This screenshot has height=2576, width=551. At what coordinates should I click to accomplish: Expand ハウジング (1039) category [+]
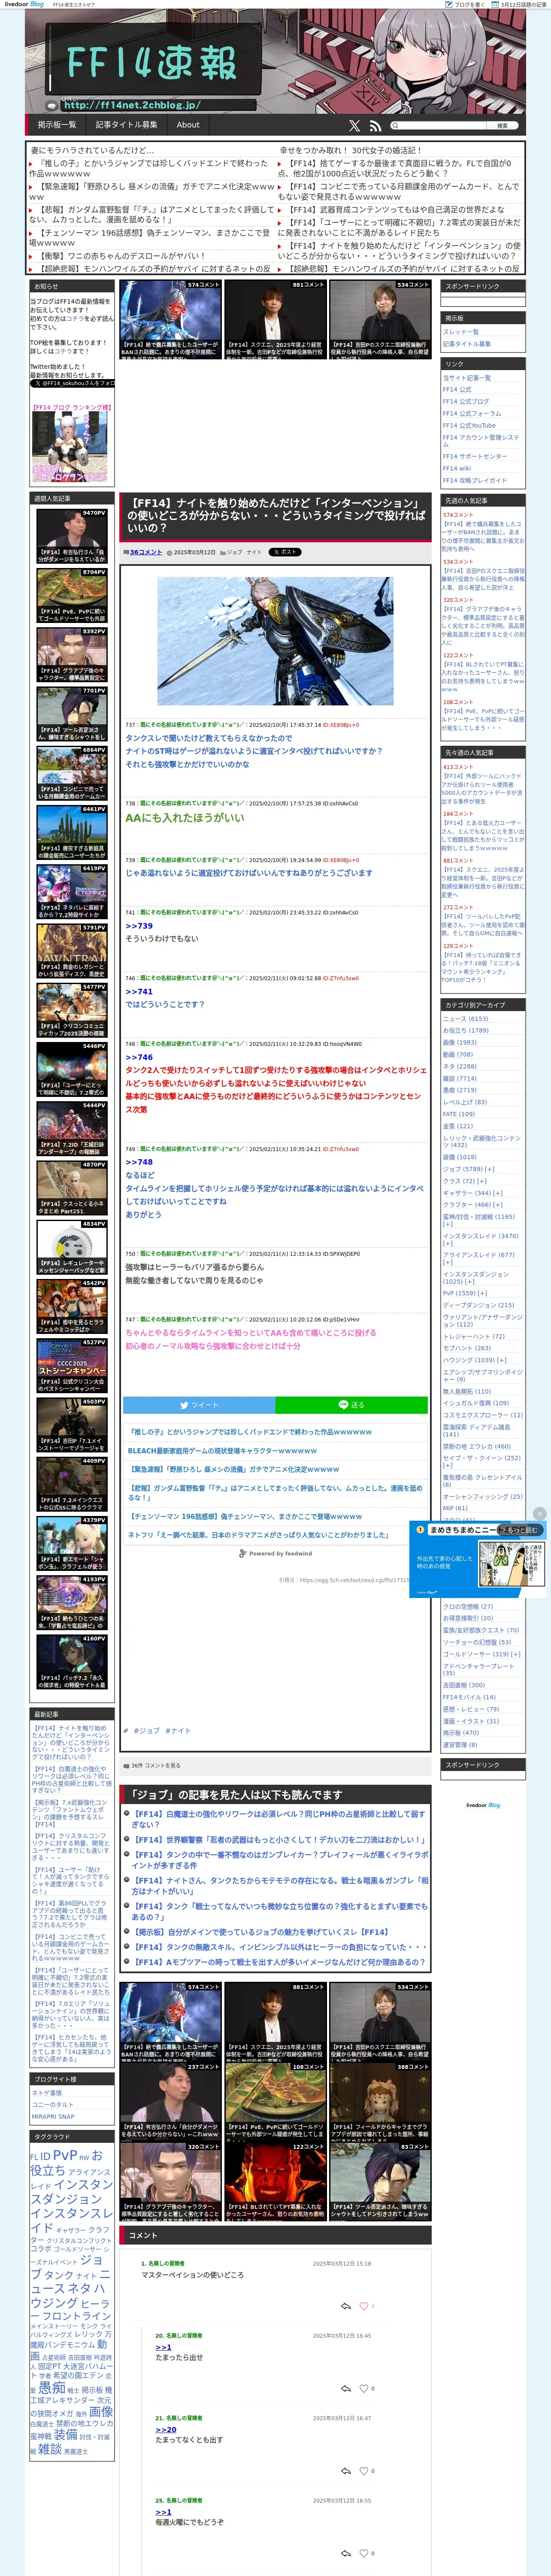coord(502,1360)
